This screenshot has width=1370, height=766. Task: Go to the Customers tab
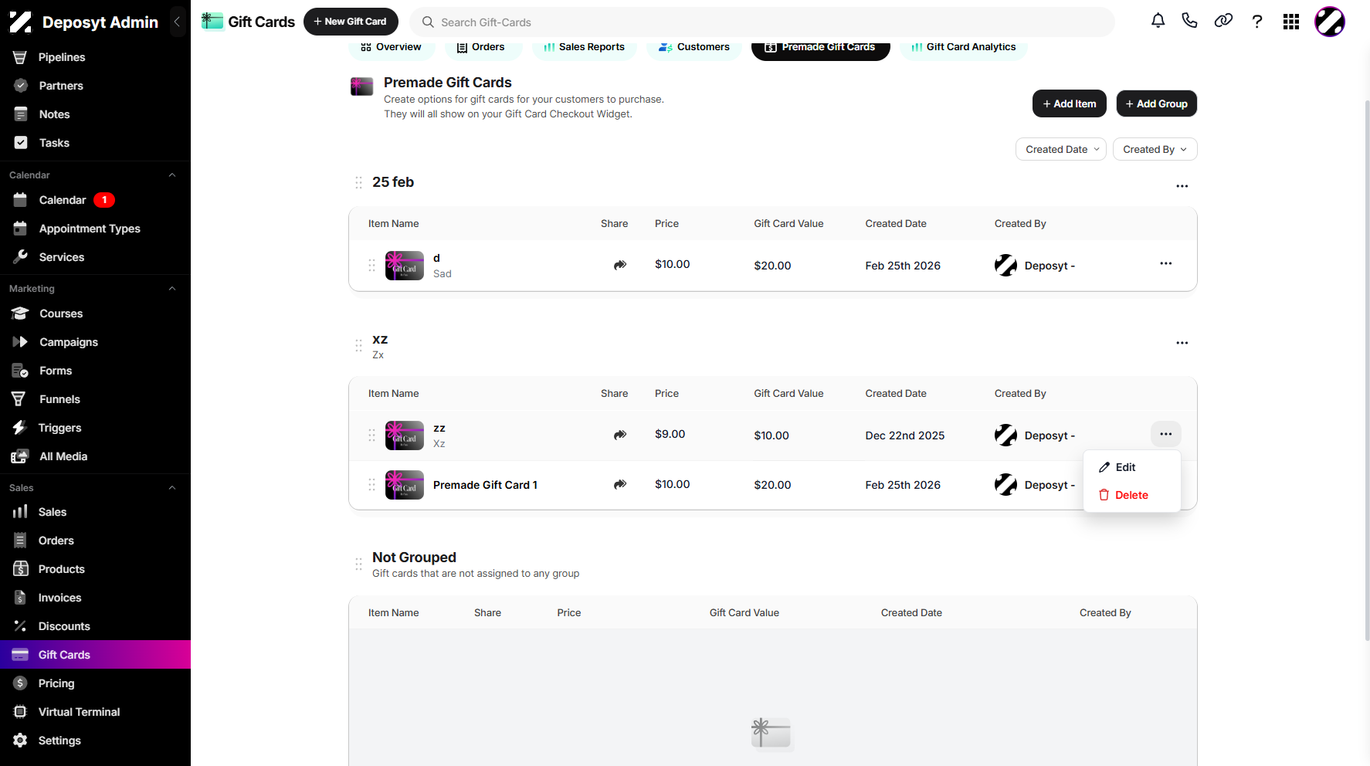(693, 47)
